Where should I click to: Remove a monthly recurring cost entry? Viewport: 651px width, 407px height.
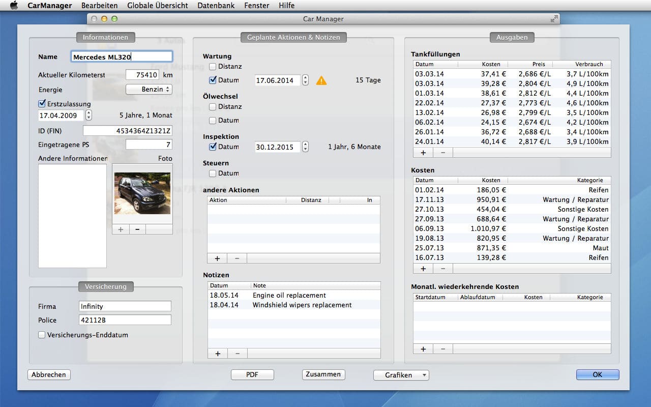pyautogui.click(x=443, y=349)
